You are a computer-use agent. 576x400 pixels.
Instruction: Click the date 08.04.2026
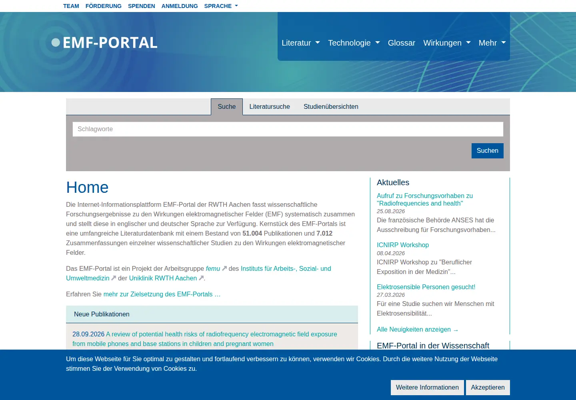(391, 253)
